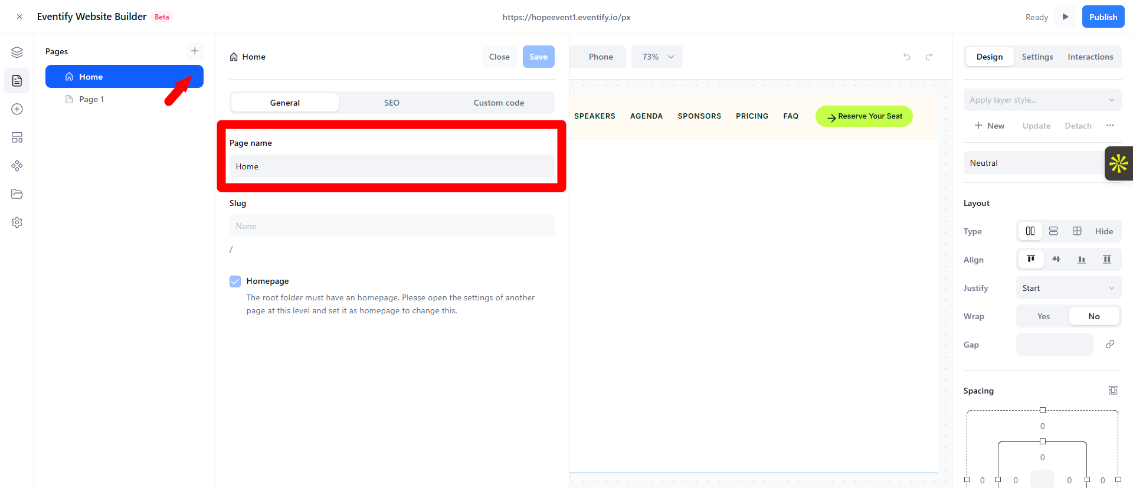1133x488 pixels.
Task: Toggle the Homepage checkbox
Action: click(x=235, y=281)
